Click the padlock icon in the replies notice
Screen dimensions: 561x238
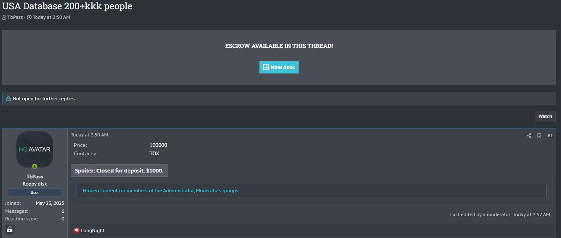8,99
